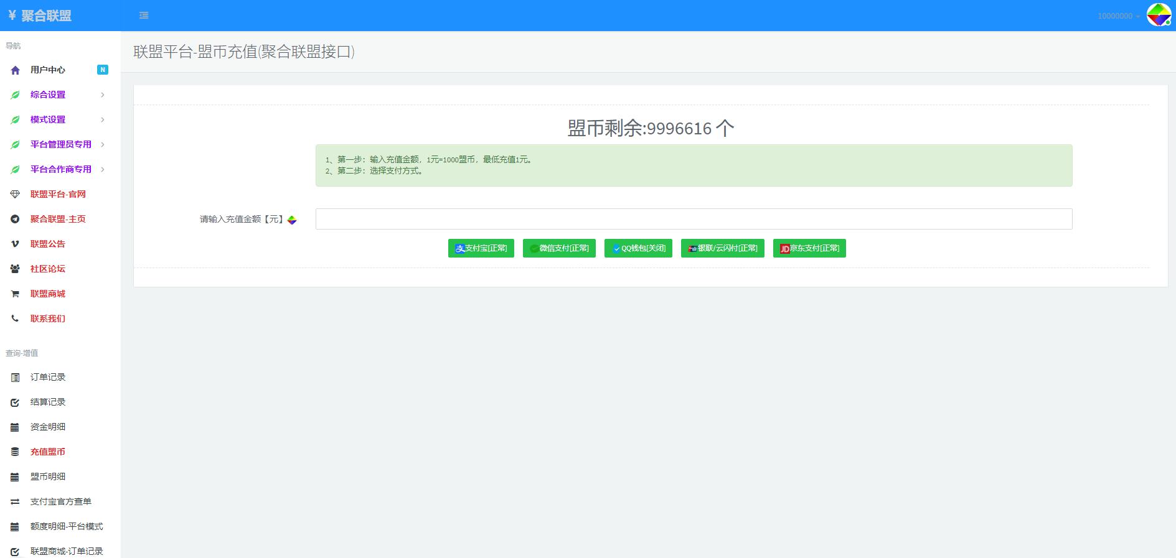Click the 平台合作商专用 label
Viewport: 1176px width, 558px height.
pos(61,169)
